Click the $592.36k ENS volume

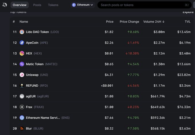pyautogui.click(x=158, y=118)
